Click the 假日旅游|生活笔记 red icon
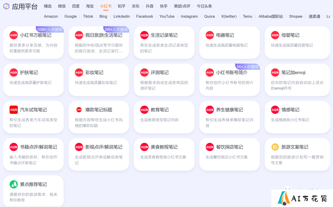The image size is (333, 207). (x=79, y=35)
